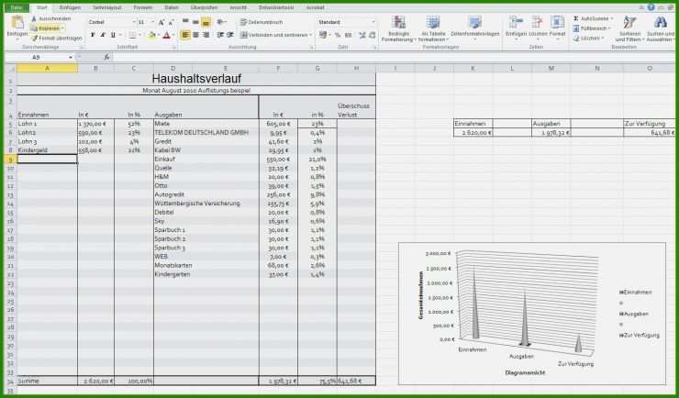Select the Haushaltsverlauf title cell

point(196,79)
